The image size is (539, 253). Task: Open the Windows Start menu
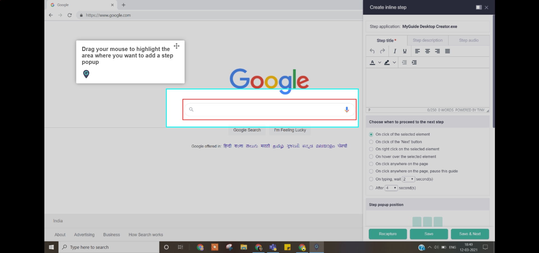(x=51, y=247)
